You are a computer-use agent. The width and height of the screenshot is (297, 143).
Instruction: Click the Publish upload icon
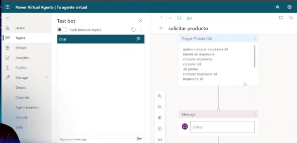point(8,67)
